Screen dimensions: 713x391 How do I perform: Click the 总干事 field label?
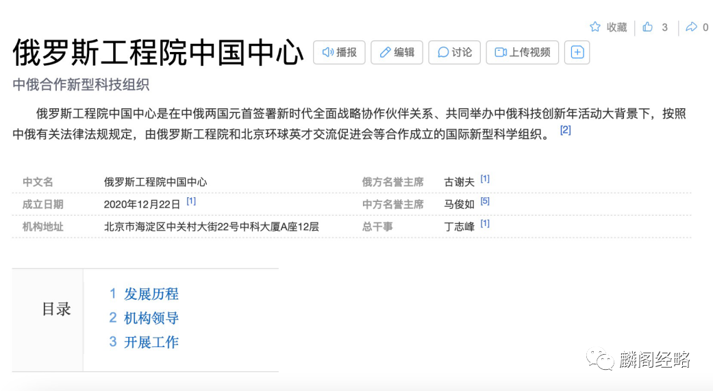[377, 227]
